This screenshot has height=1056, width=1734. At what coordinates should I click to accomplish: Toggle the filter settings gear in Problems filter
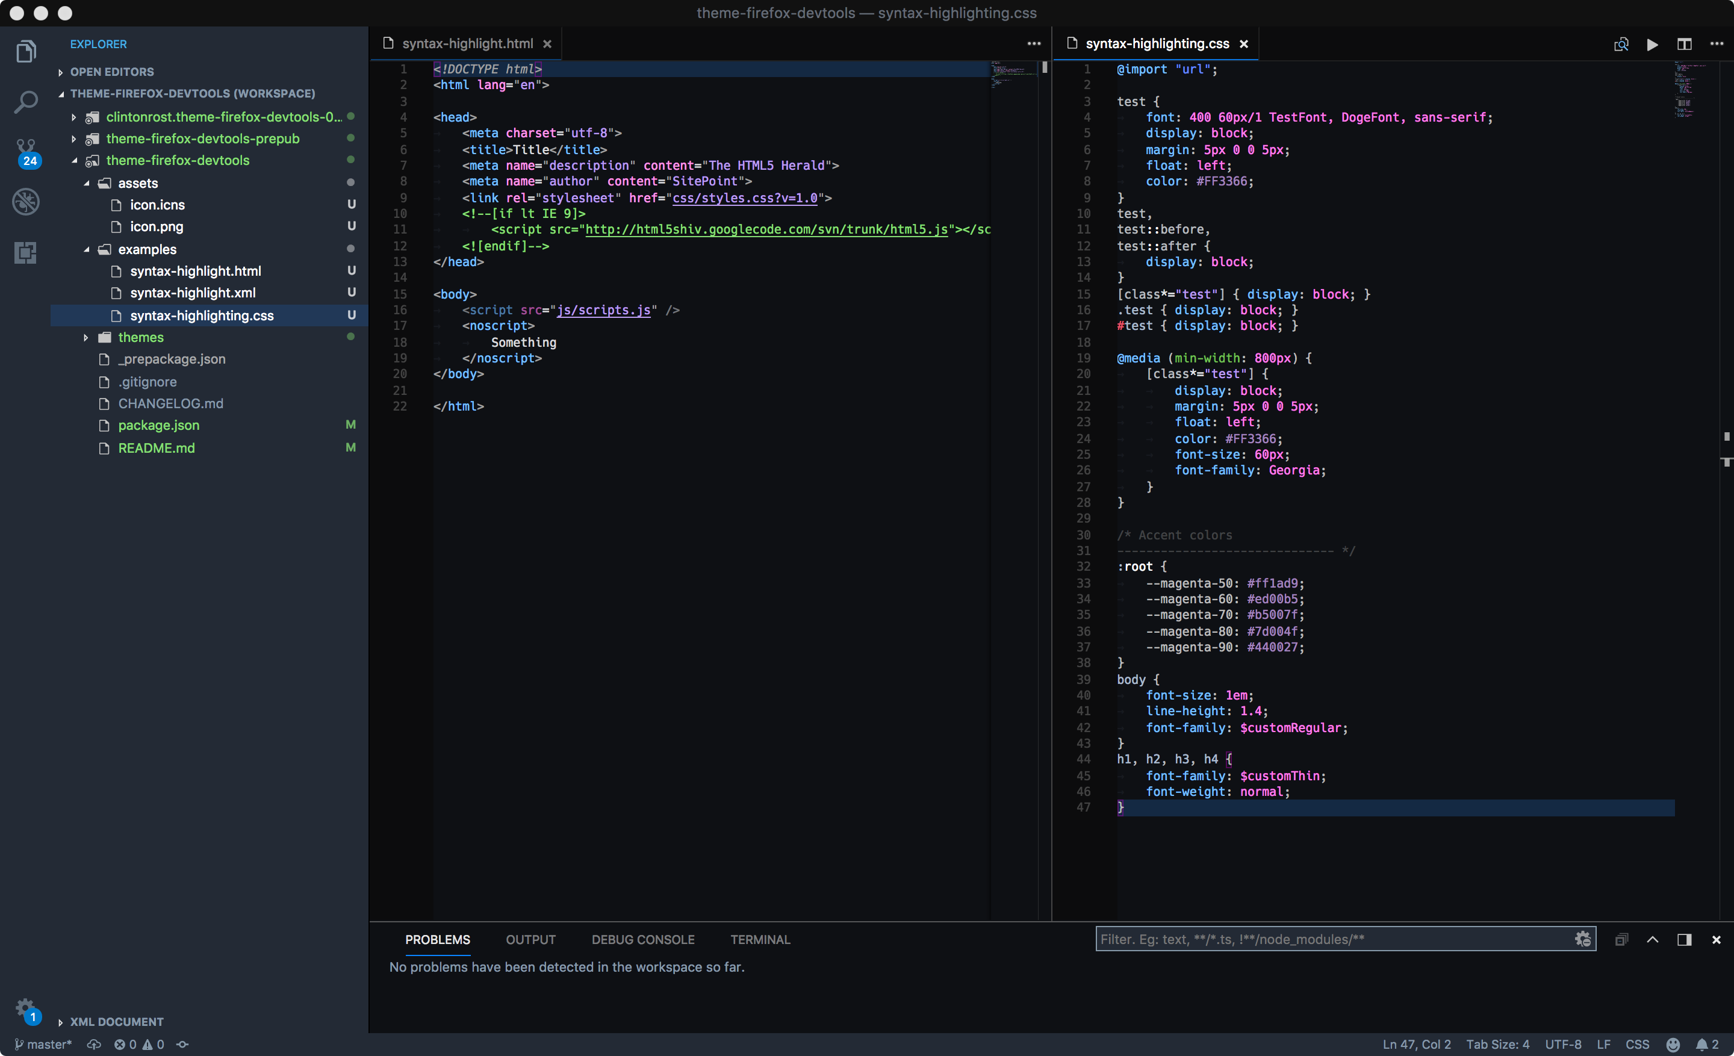pos(1583,939)
